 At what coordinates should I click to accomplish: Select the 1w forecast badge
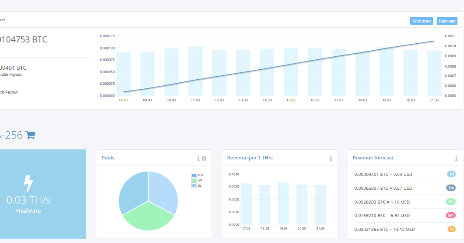pos(451,188)
